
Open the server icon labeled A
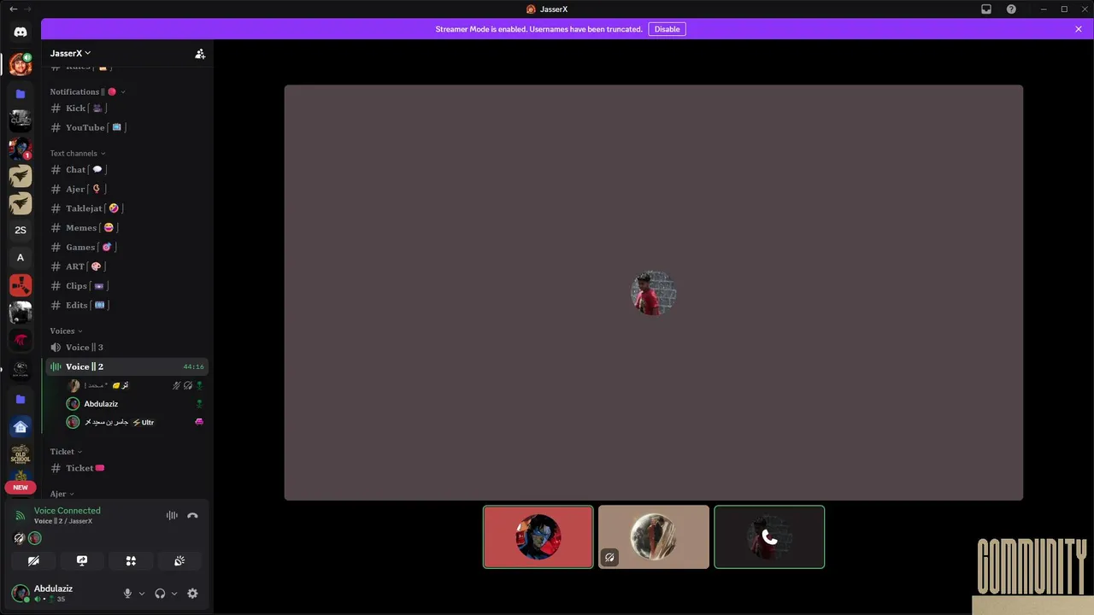[21, 257]
